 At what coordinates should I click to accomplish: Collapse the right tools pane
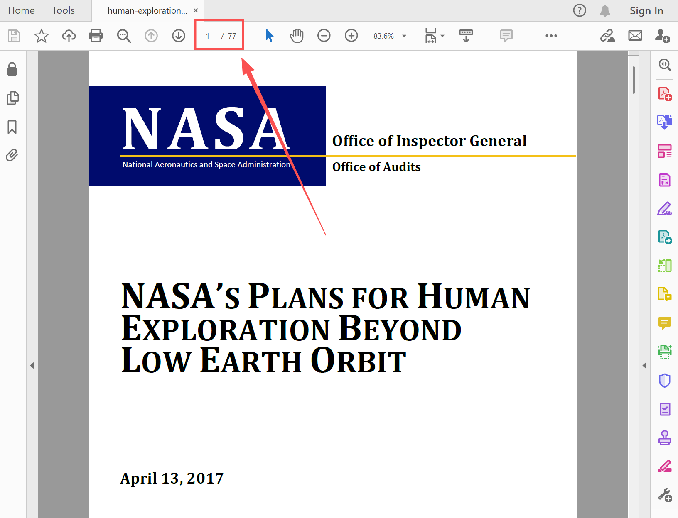(x=644, y=366)
